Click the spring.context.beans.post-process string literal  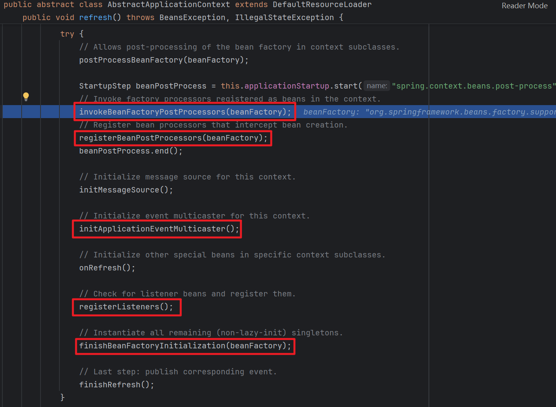pyautogui.click(x=472, y=85)
